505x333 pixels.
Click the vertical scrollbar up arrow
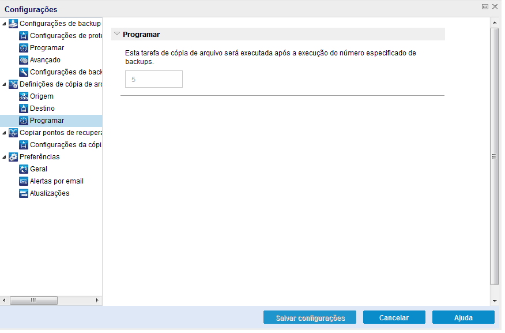[x=495, y=23]
